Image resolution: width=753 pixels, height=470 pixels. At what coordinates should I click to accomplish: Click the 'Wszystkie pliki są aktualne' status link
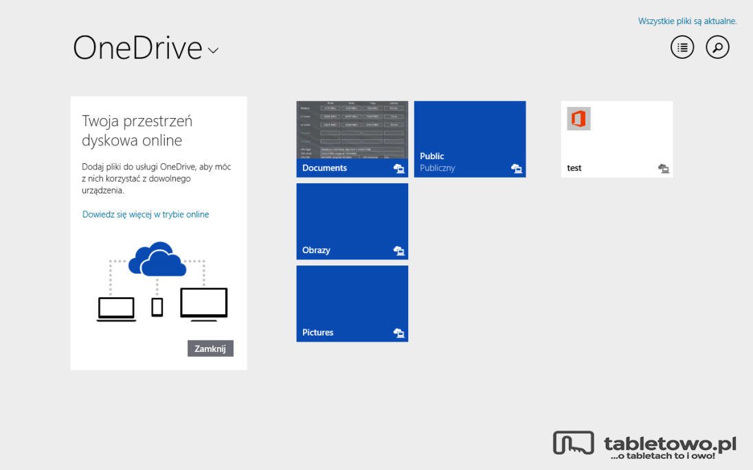687,21
